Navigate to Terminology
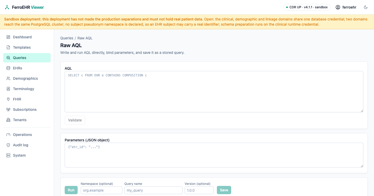 (x=27, y=89)
